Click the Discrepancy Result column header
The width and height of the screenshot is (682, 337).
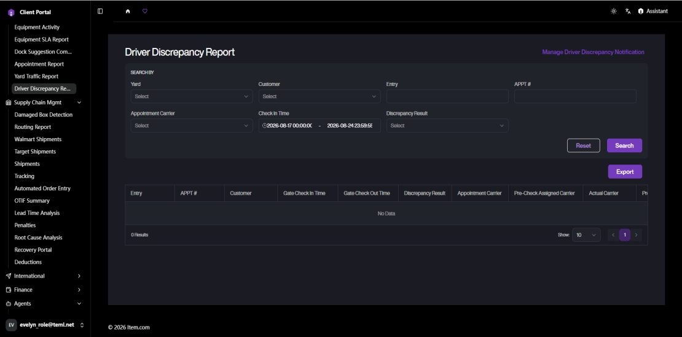point(425,193)
